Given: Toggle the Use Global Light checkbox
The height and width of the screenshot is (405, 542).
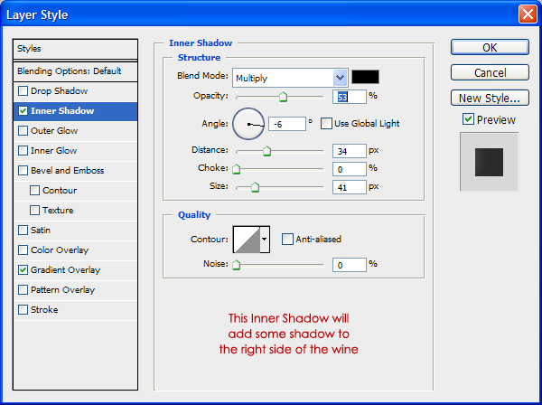Looking at the screenshot, I should [326, 124].
